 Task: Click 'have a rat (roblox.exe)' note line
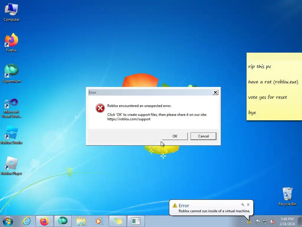(x=273, y=82)
